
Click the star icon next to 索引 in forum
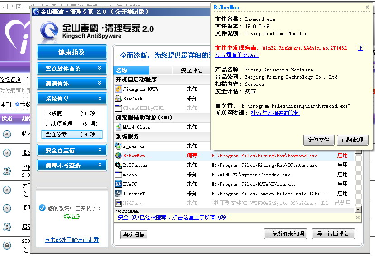17,104
